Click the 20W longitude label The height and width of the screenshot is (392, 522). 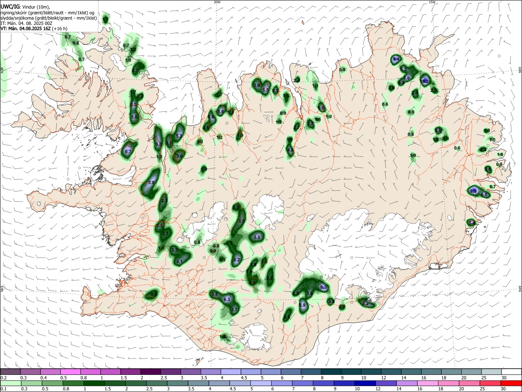pos(217,2)
